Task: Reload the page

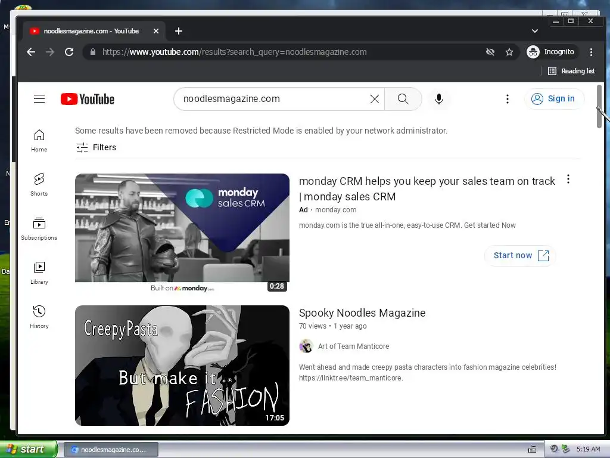Action: pos(69,52)
